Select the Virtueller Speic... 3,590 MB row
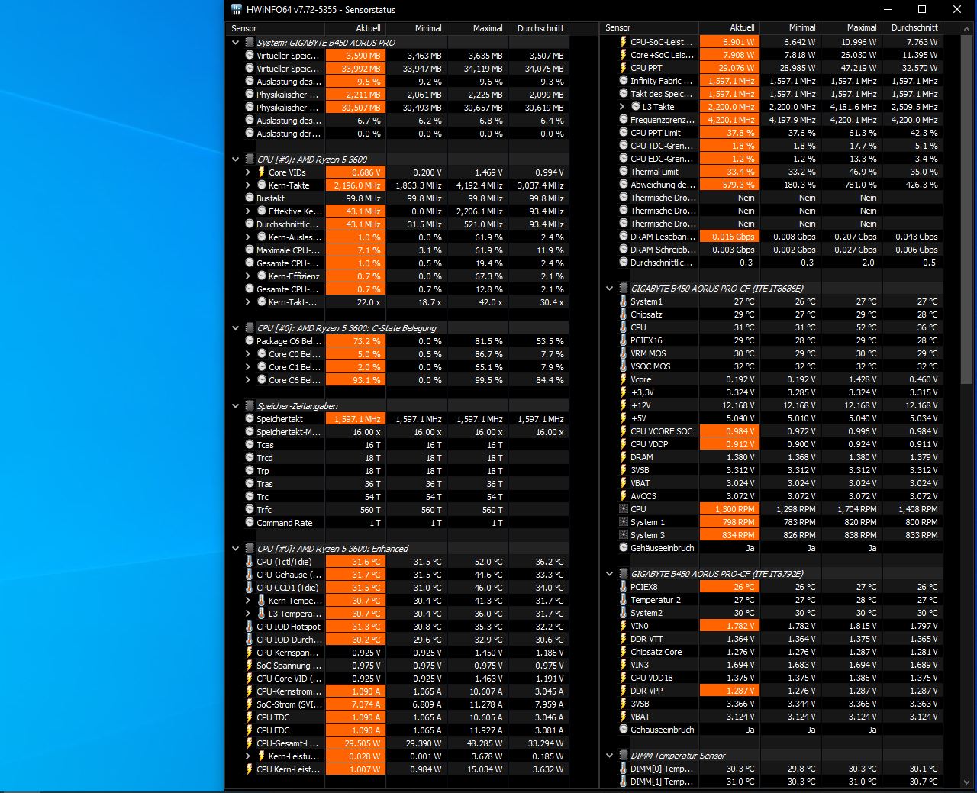Image resolution: width=977 pixels, height=793 pixels. [x=399, y=56]
